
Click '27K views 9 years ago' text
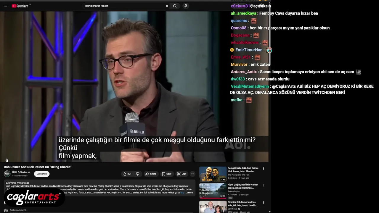tap(17, 183)
